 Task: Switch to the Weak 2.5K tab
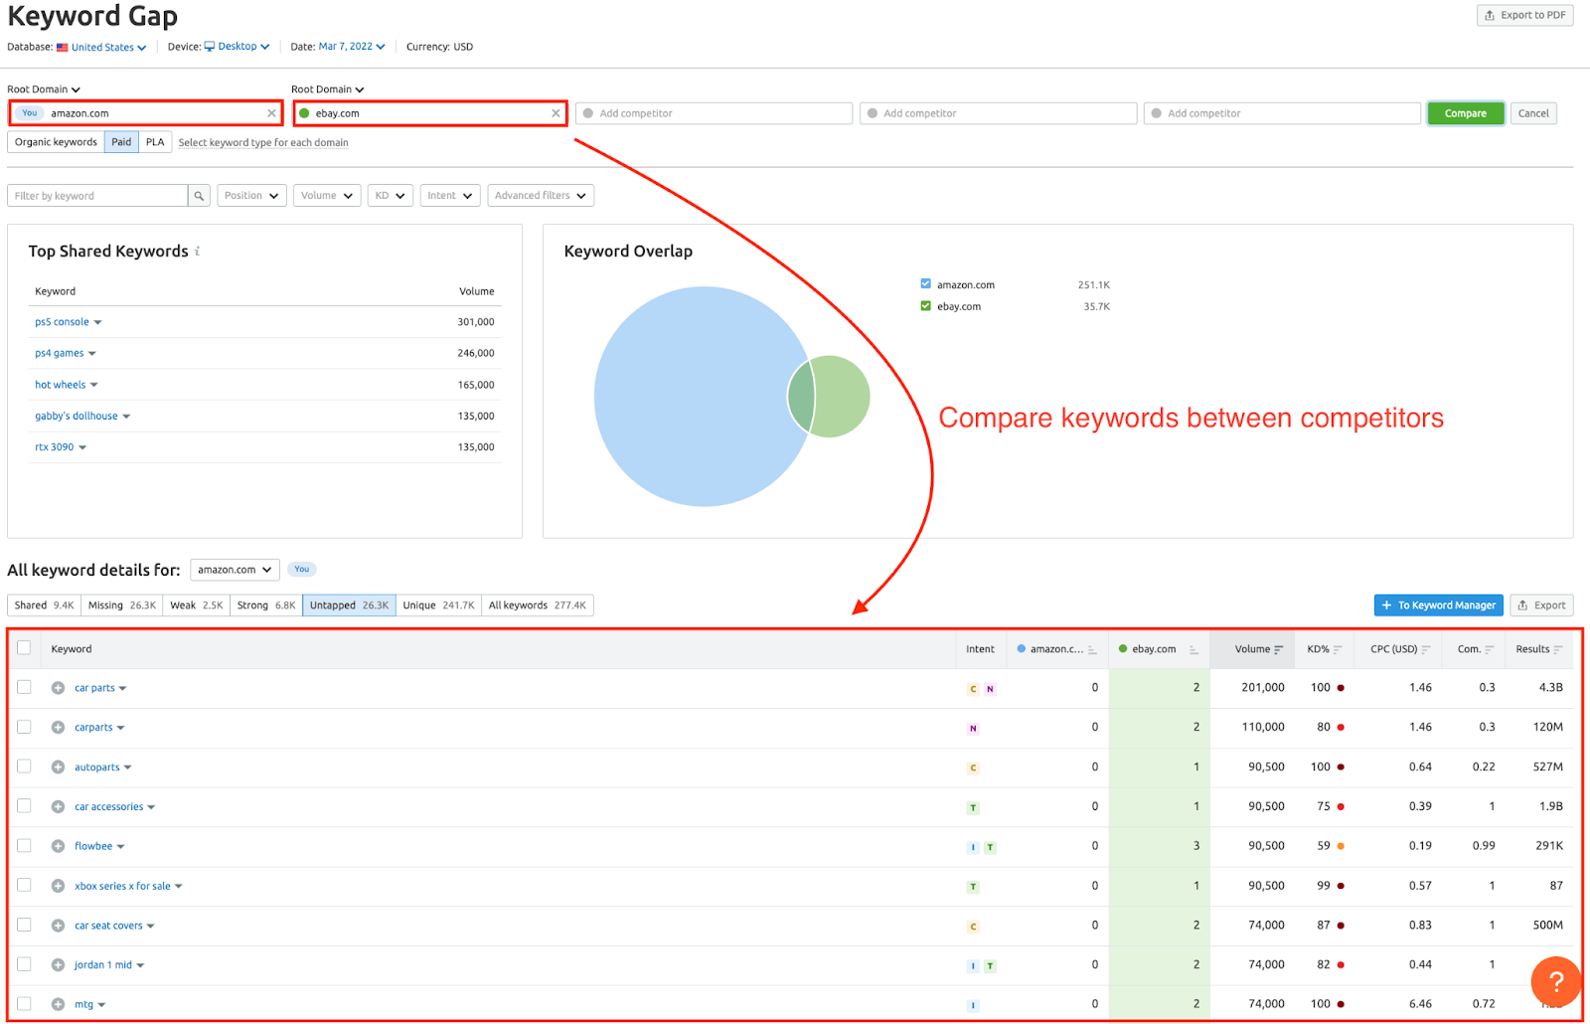[x=197, y=605]
